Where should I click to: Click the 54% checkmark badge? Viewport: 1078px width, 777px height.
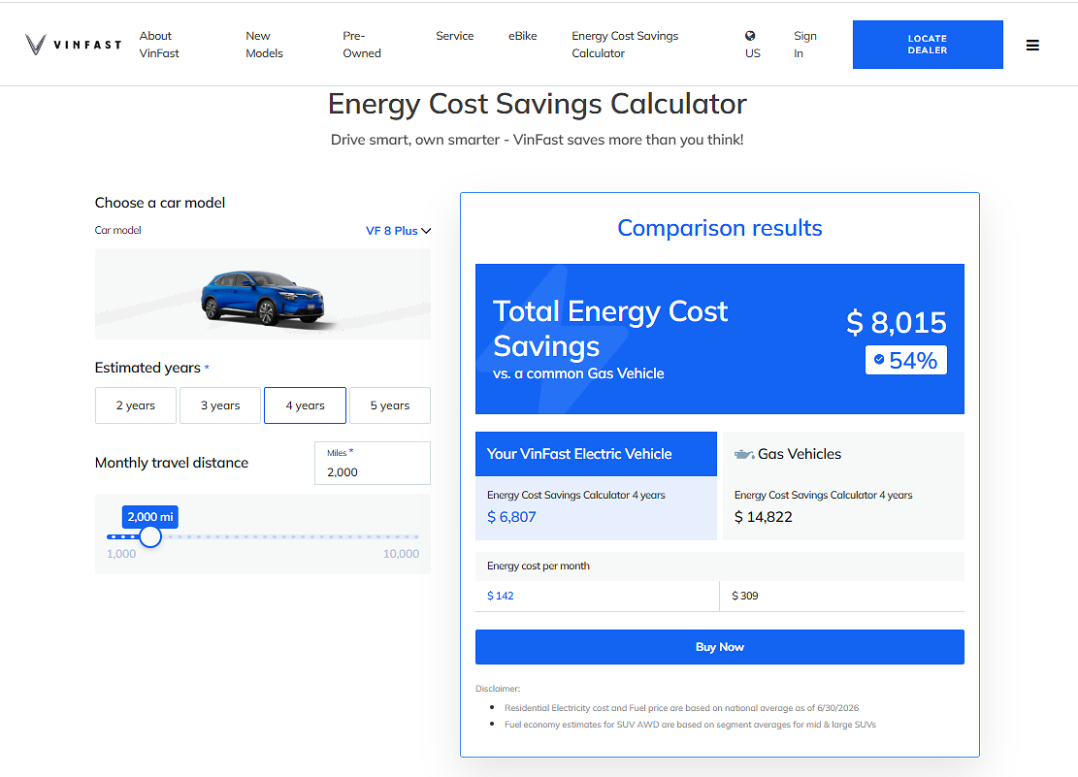pos(905,360)
